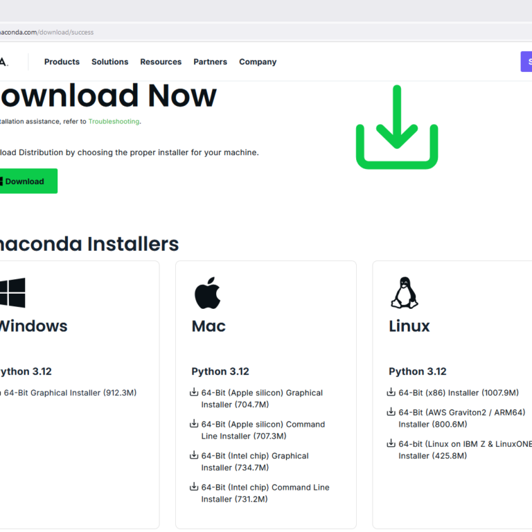Viewport: 532px width, 532px height.
Task: Click download icon beside AWS Graviton2 ARM64 Installer
Action: (x=391, y=412)
